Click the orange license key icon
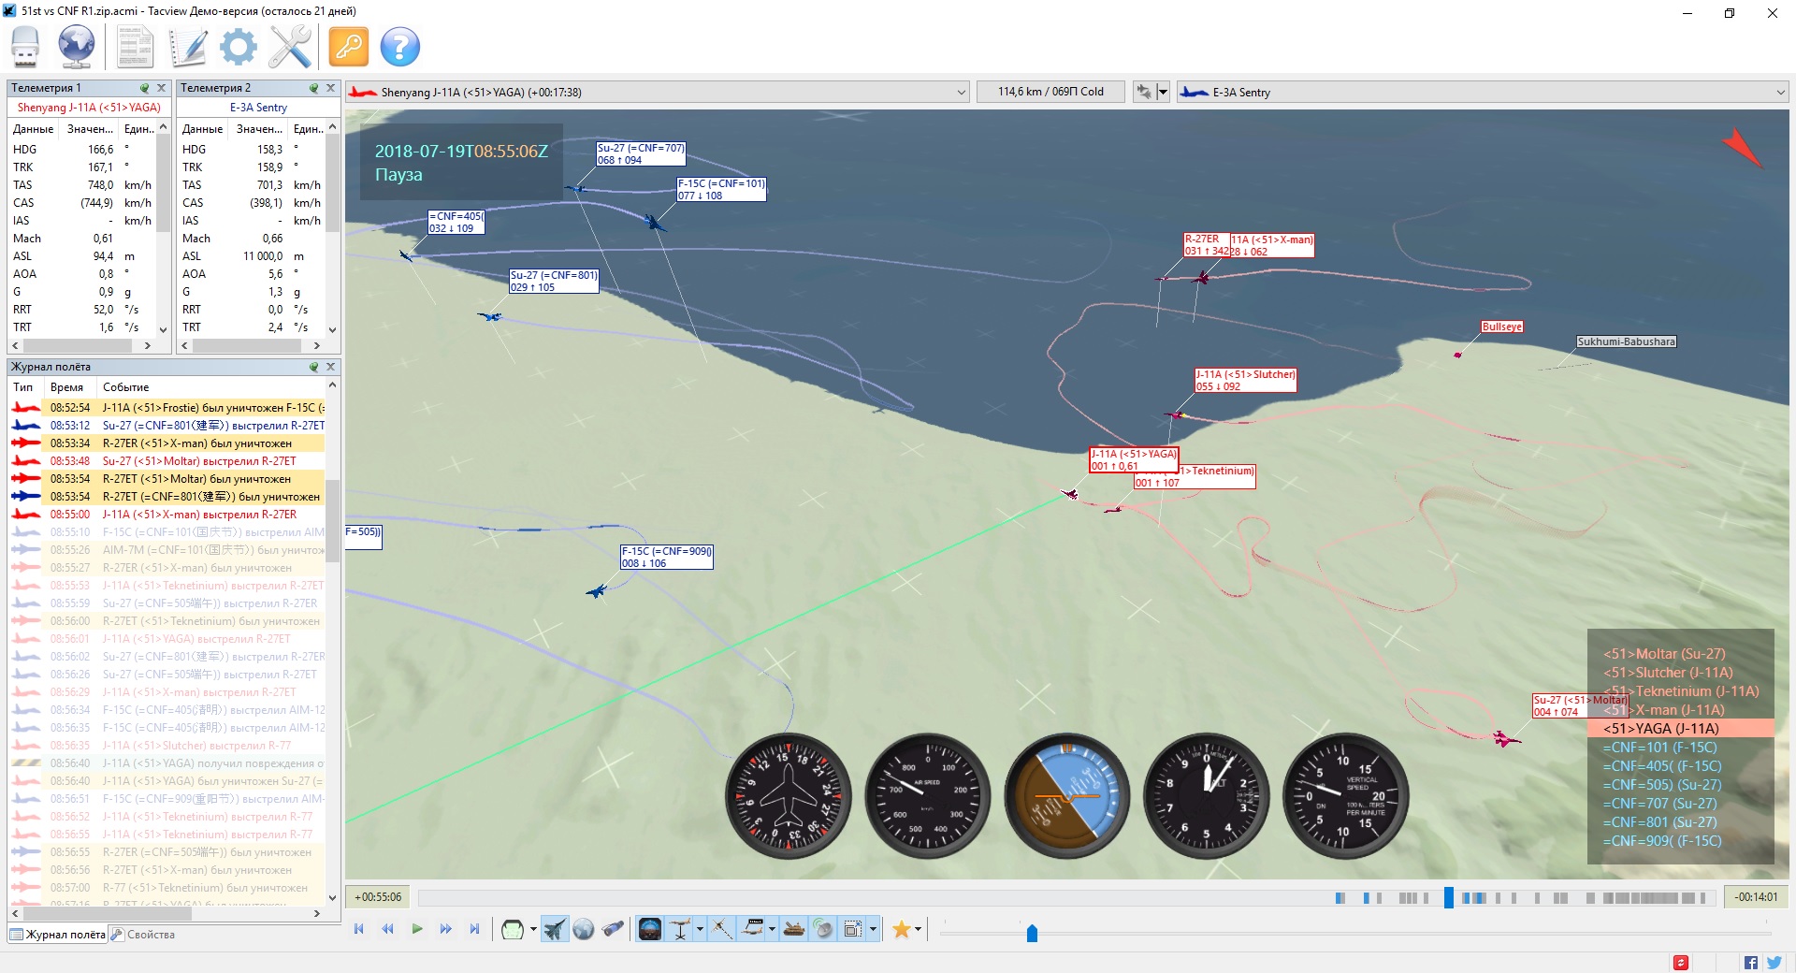The height and width of the screenshot is (973, 1796). [x=349, y=47]
